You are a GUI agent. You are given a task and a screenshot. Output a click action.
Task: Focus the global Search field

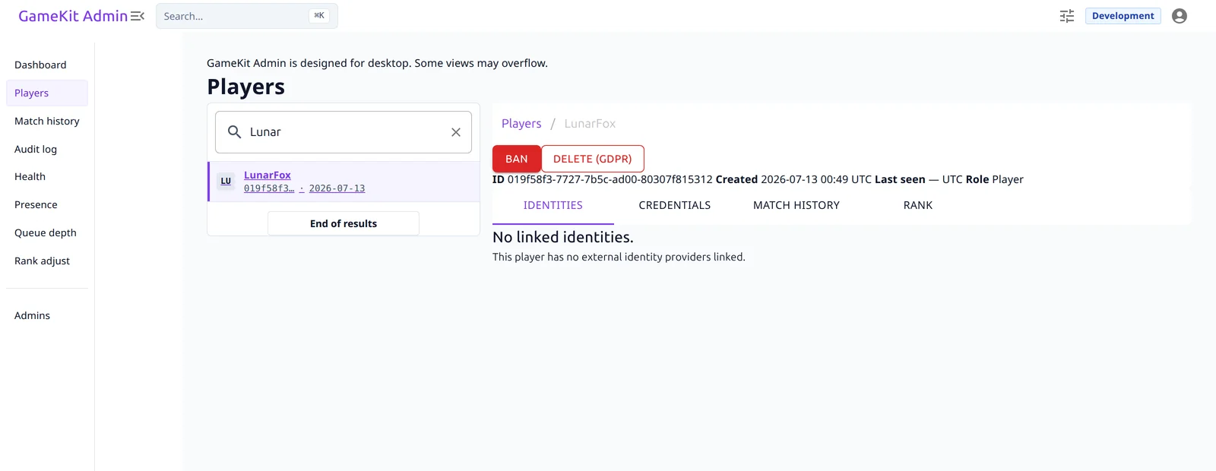click(x=247, y=16)
